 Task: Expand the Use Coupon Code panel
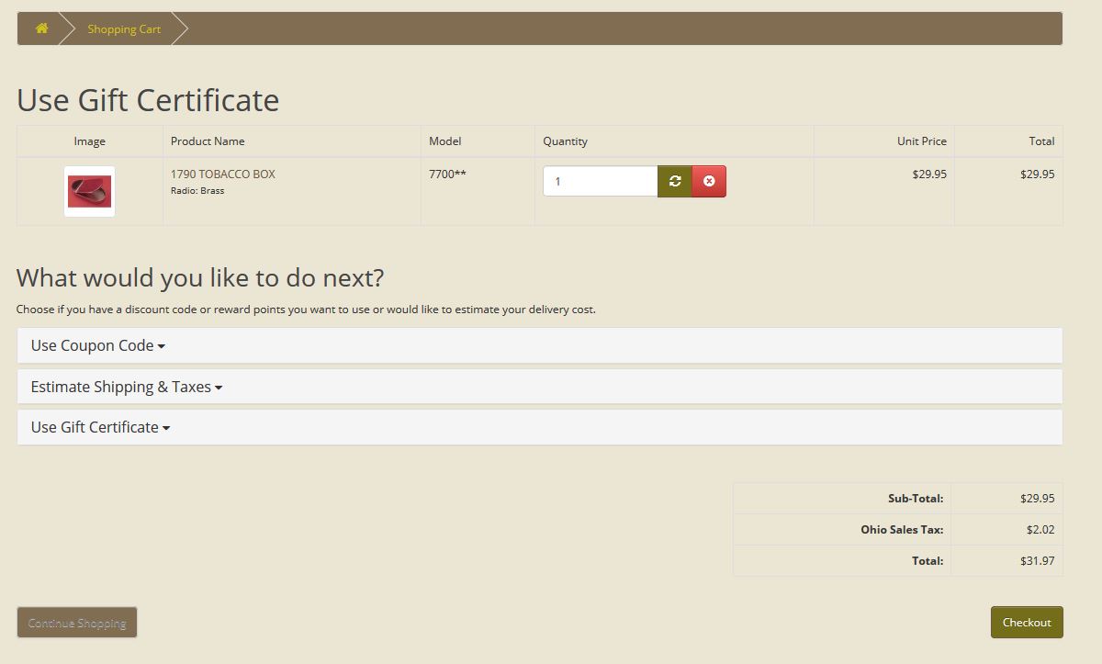[x=97, y=345]
